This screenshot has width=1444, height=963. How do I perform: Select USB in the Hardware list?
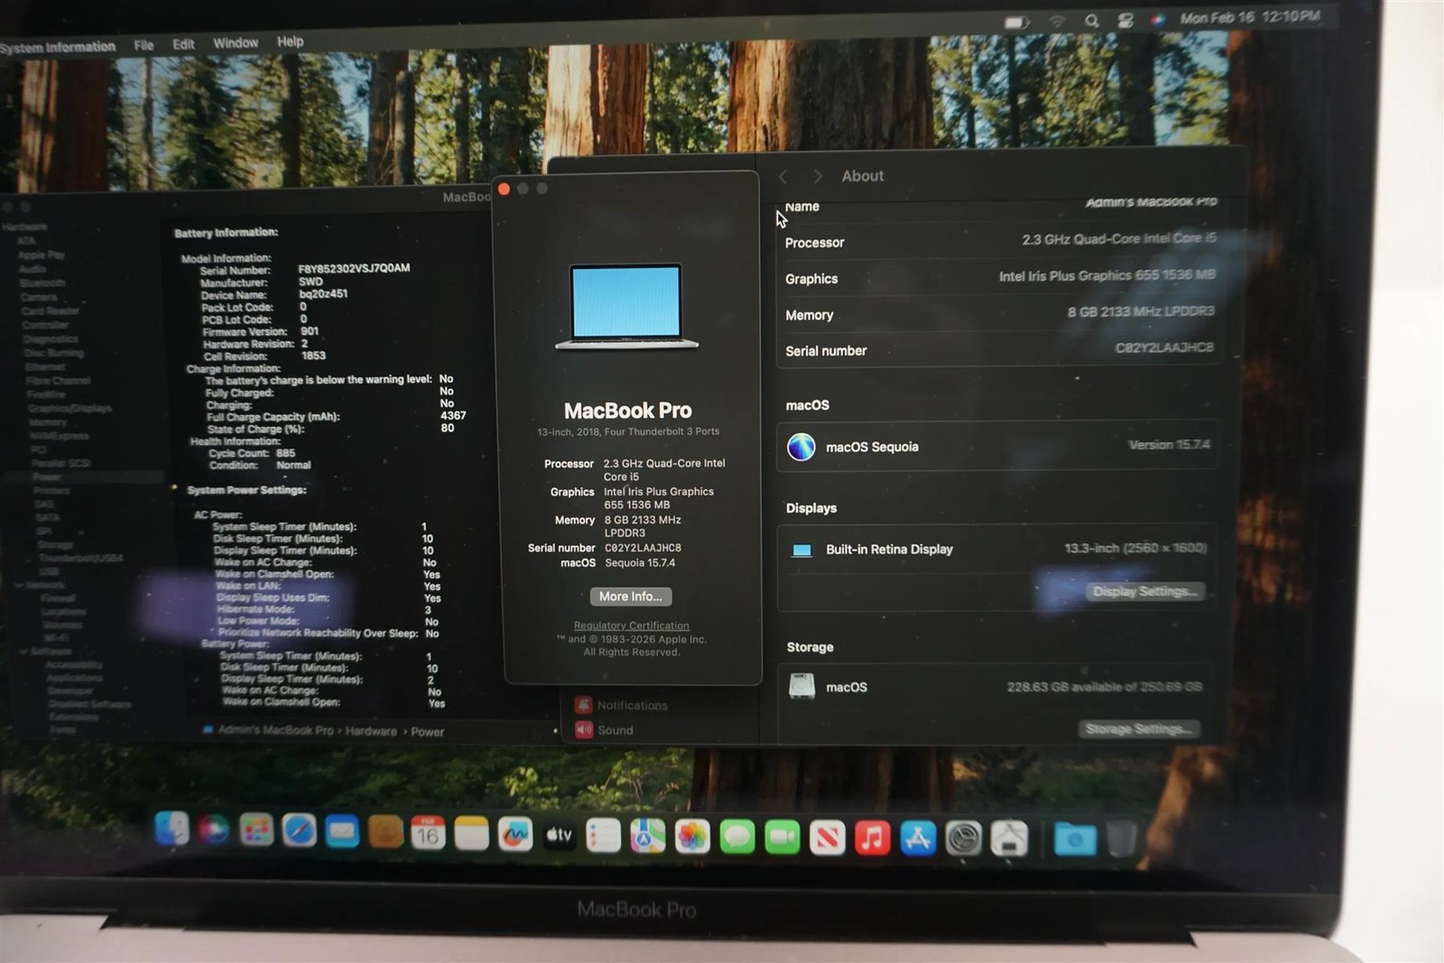49,571
